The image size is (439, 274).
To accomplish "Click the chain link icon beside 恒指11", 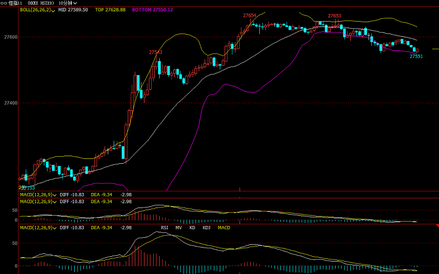I will pos(4,3).
